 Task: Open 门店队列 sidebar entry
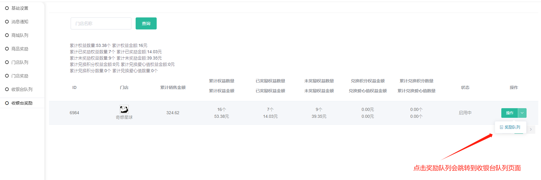(x=20, y=62)
